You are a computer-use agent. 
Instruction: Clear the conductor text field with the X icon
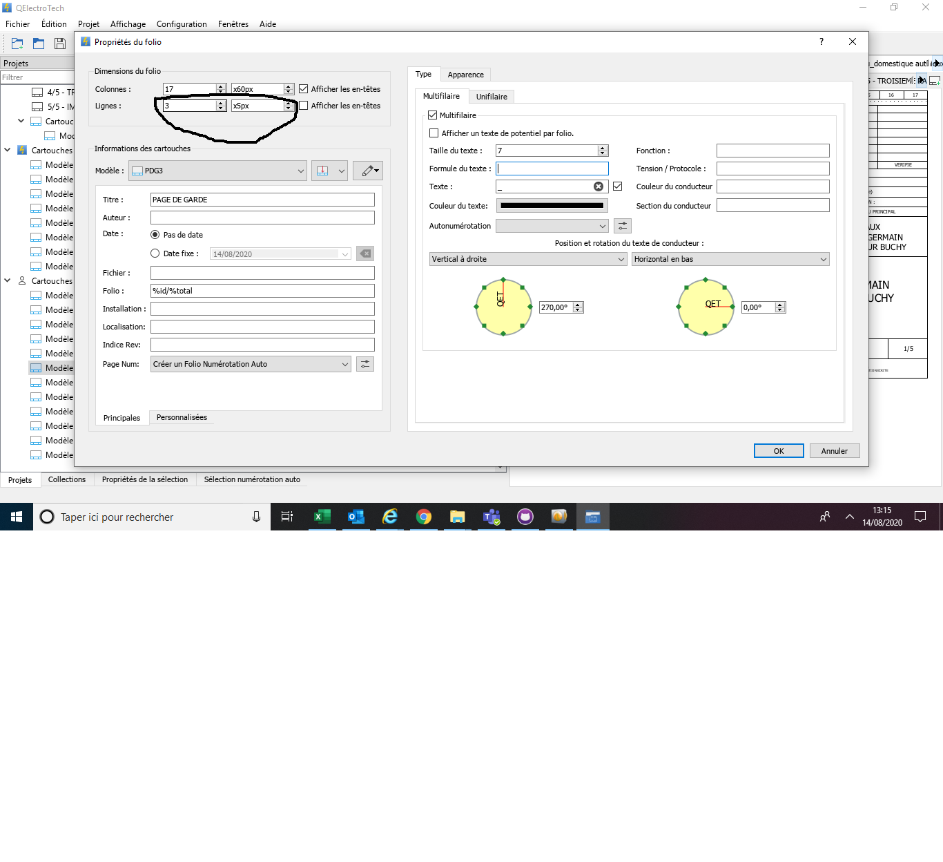click(599, 186)
